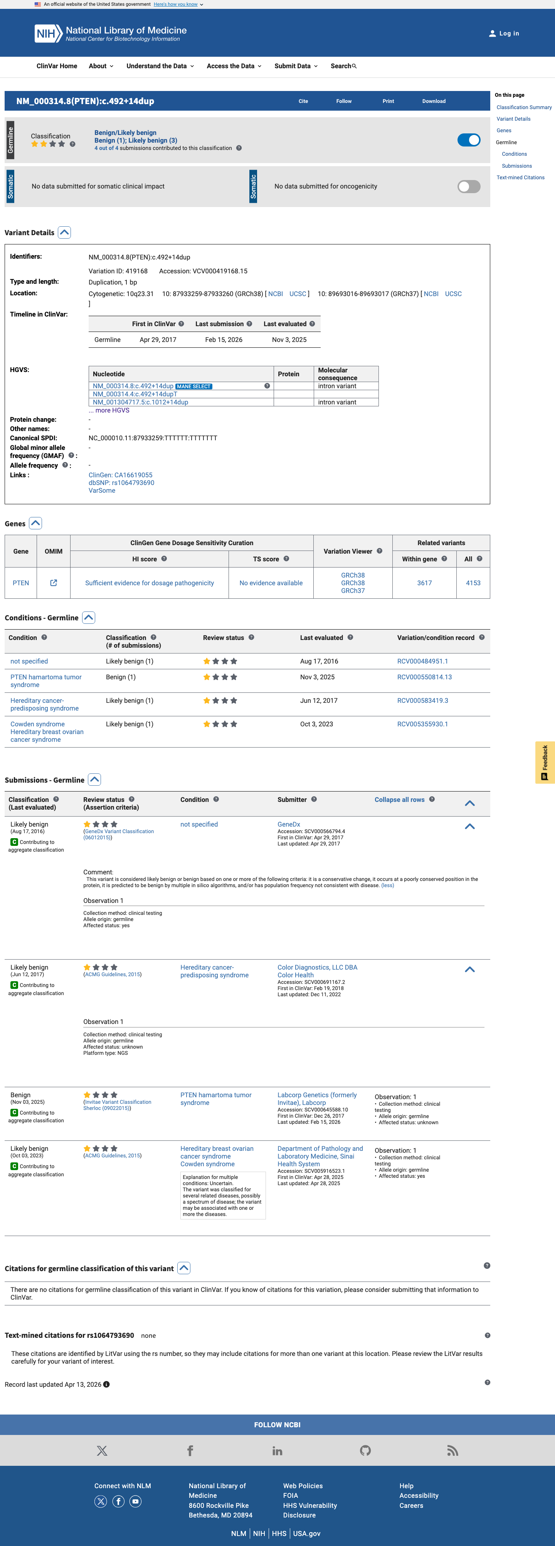Click help icon beside Last submission header

[x=250, y=323]
